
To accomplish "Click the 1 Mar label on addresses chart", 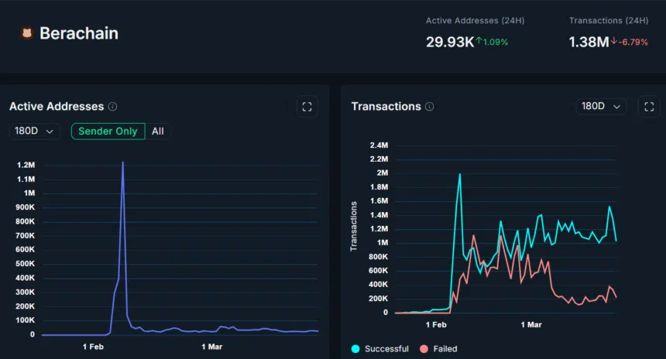I will pos(212,347).
